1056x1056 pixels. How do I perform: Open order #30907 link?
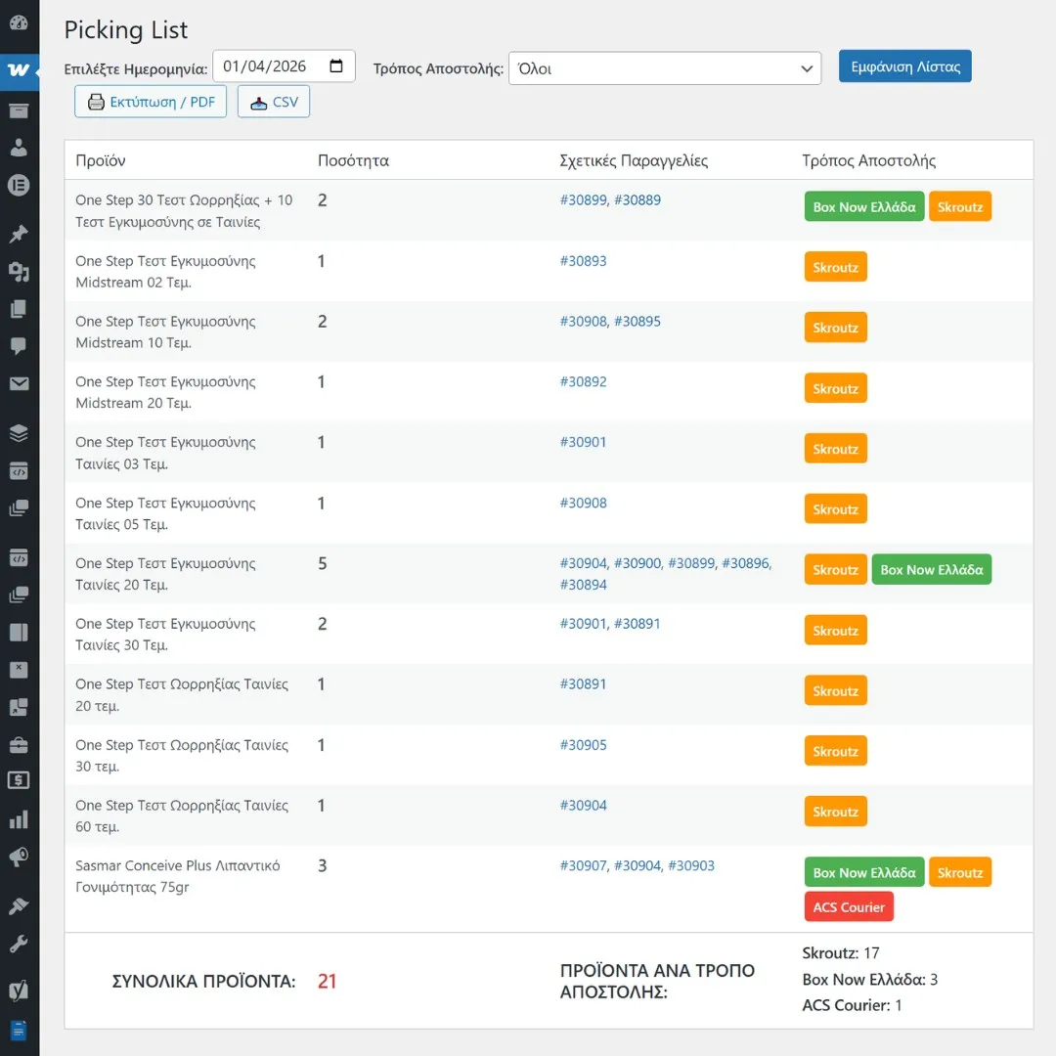point(583,865)
